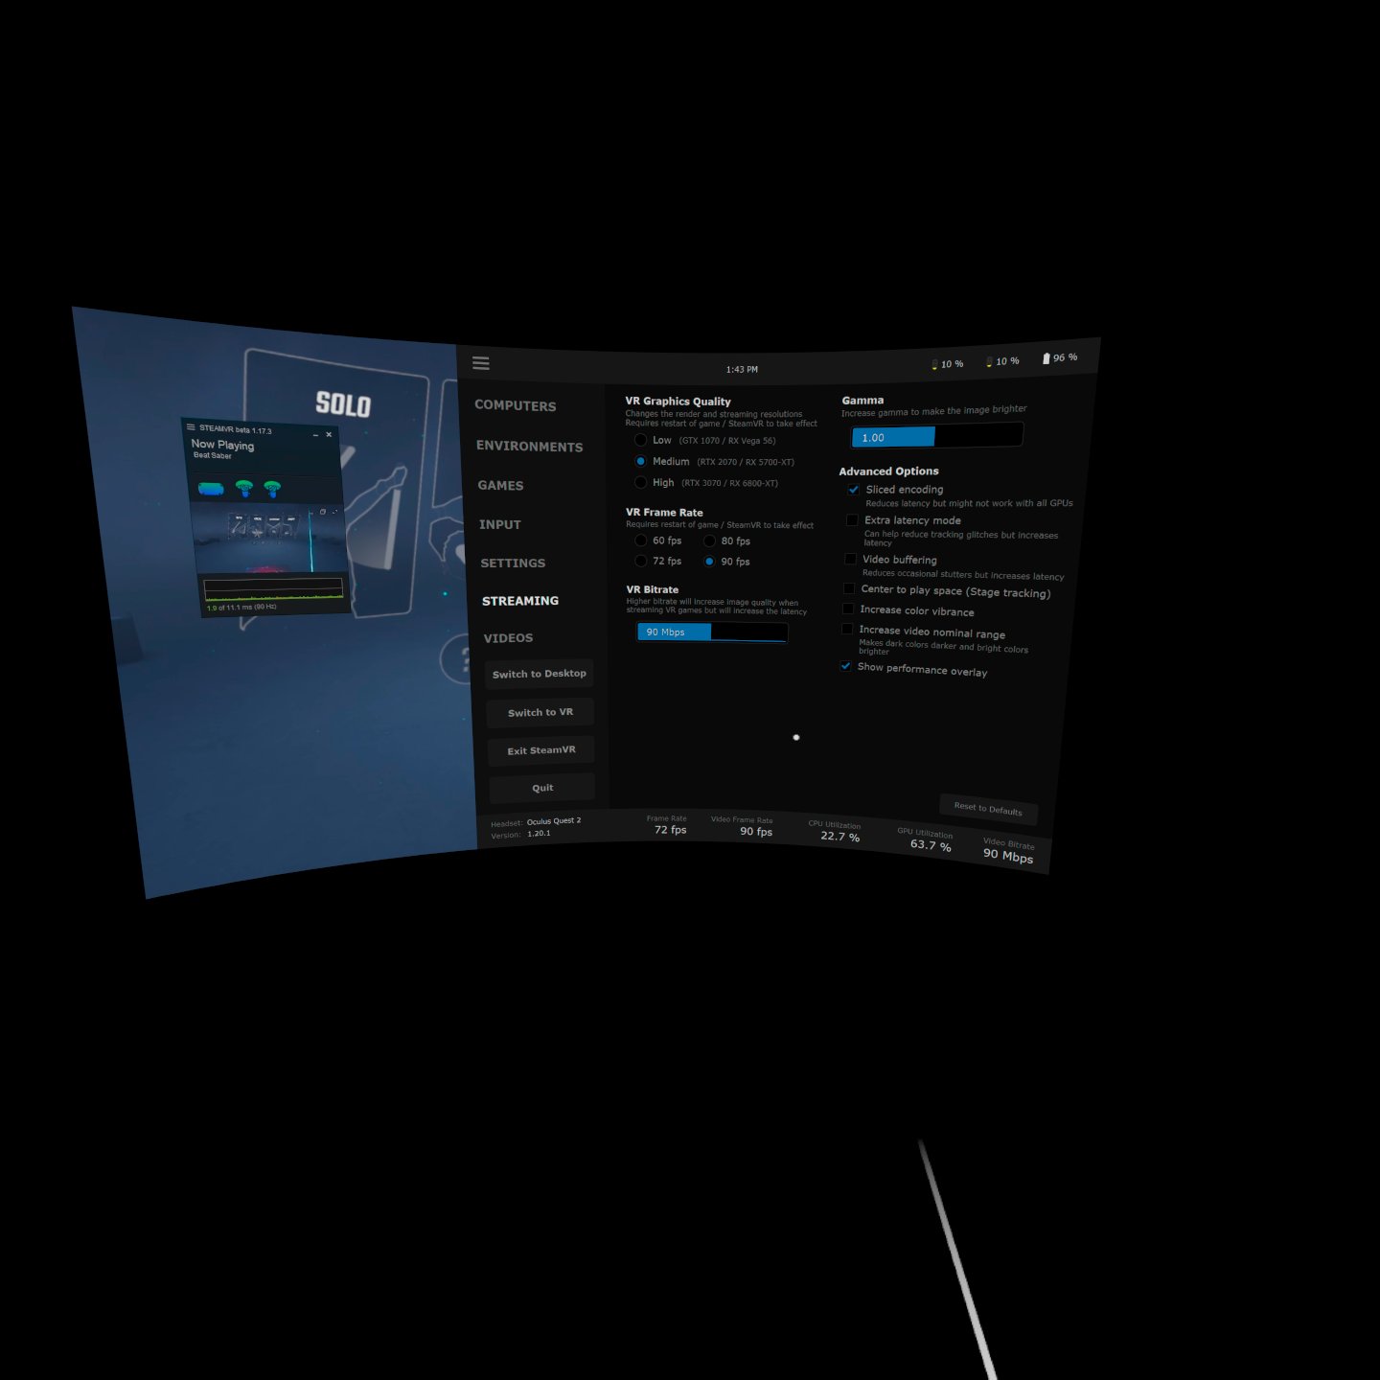This screenshot has height=1380, width=1380.
Task: Check Increase video nominal range
Action: point(847,629)
